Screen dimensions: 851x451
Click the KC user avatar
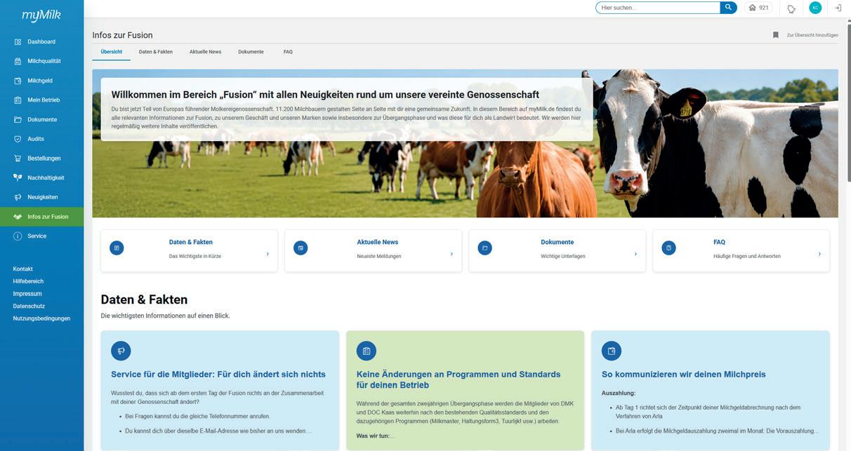tap(815, 8)
